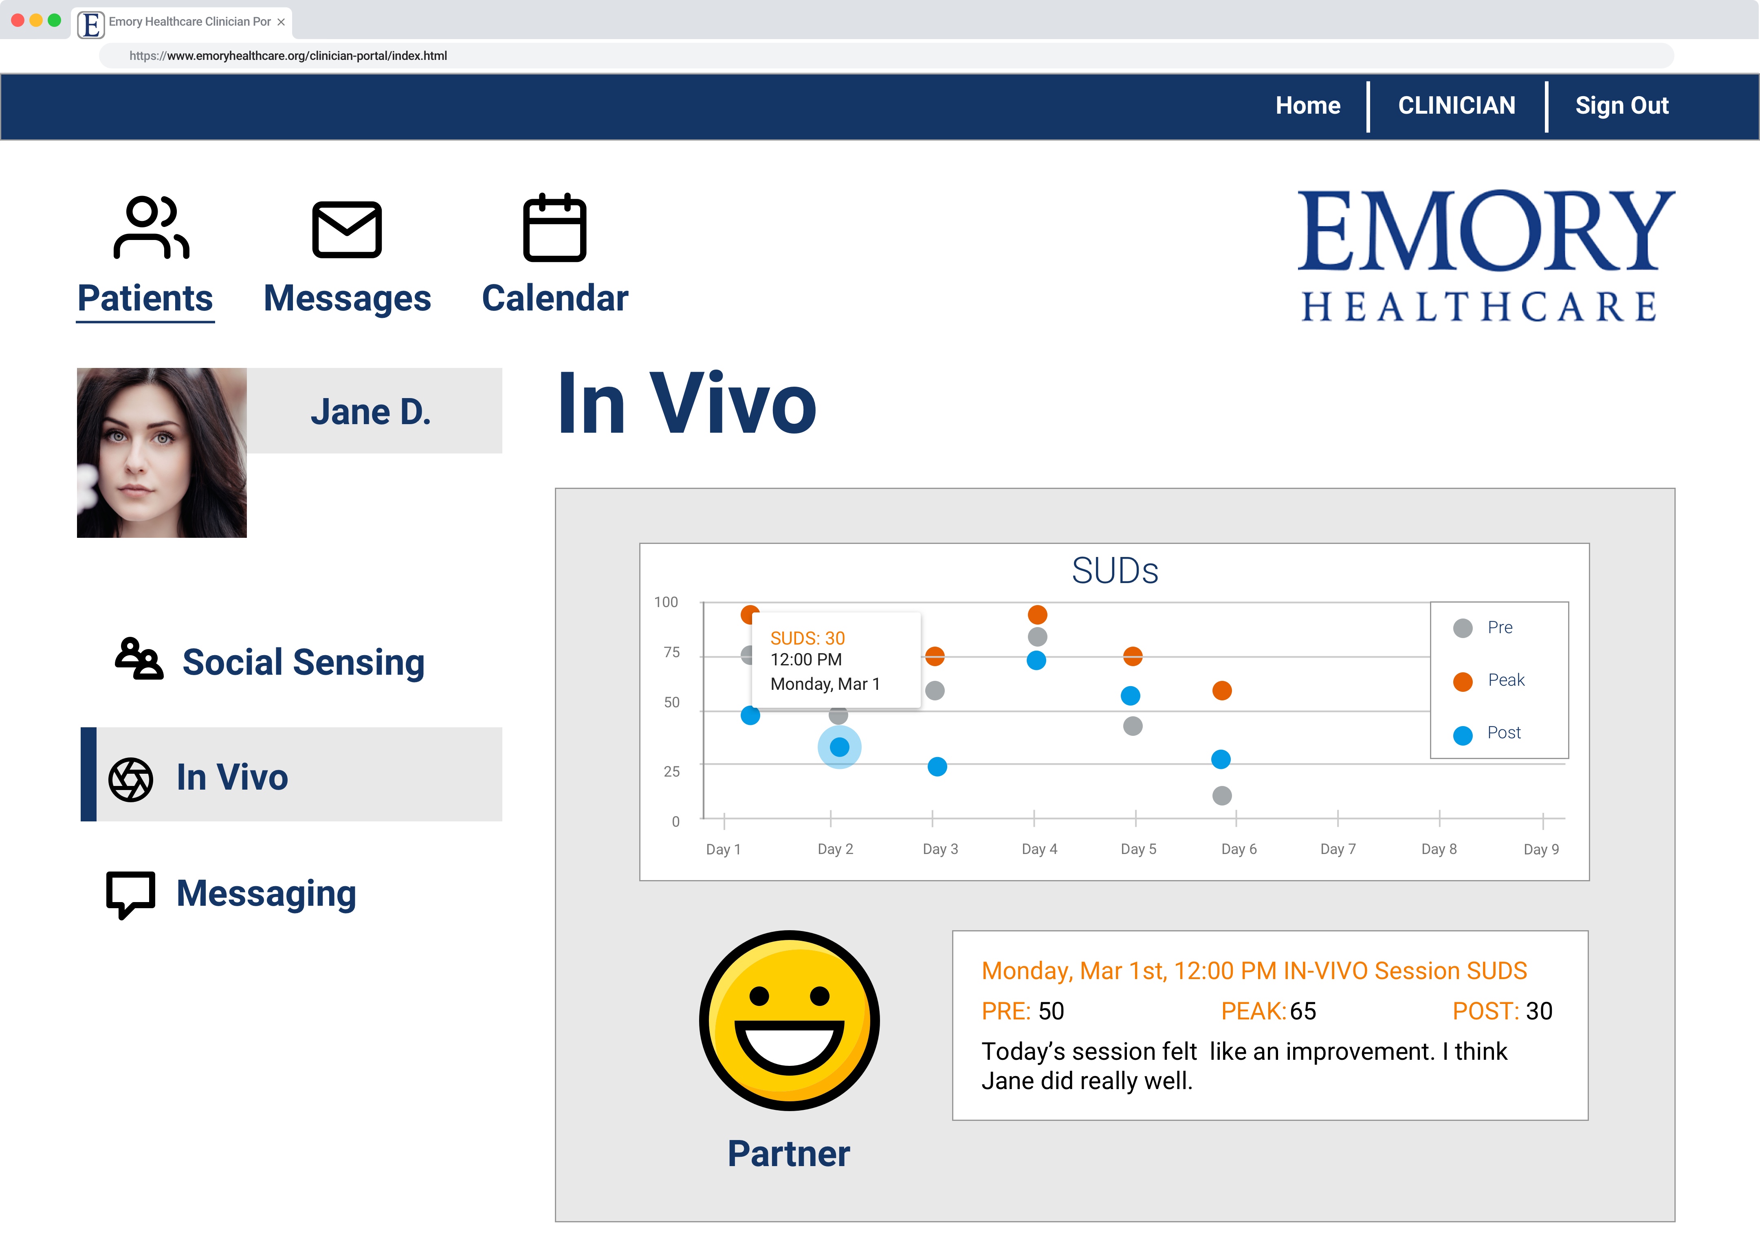The width and height of the screenshot is (1760, 1248).
Task: Open Messaging sidebar item
Action: coord(266,894)
